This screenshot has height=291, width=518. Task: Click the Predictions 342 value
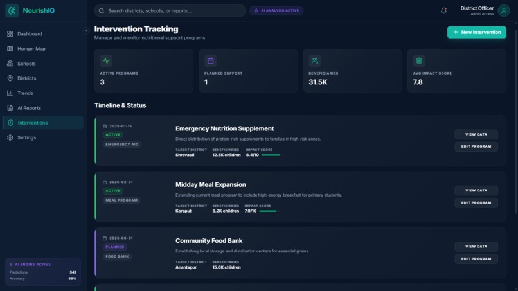point(73,272)
